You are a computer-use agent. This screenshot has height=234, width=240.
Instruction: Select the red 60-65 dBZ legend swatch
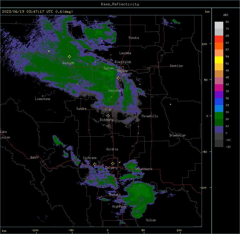point(219,39)
